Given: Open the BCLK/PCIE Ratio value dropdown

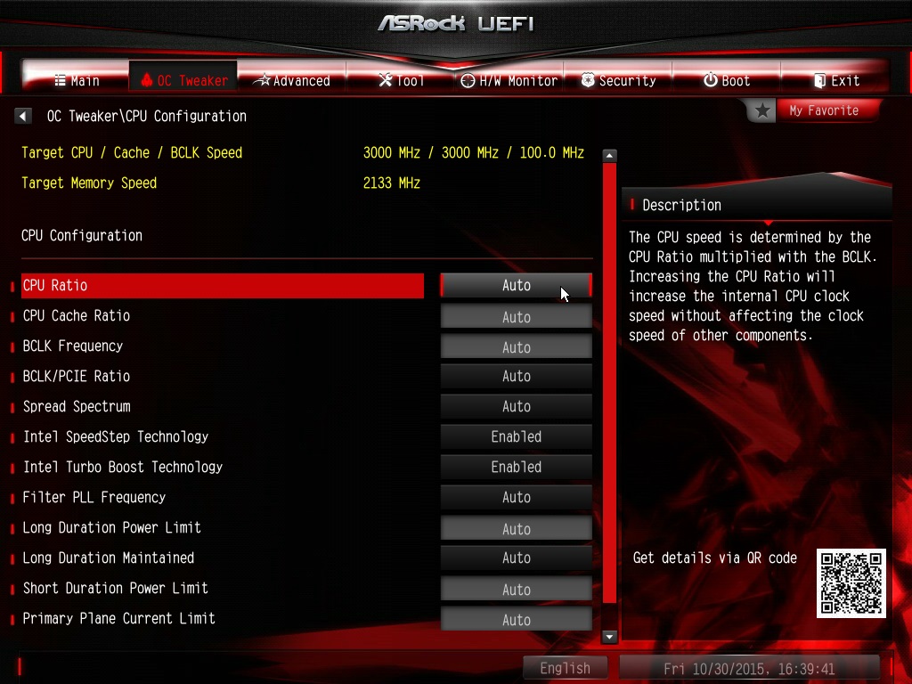Looking at the screenshot, I should click(x=516, y=377).
